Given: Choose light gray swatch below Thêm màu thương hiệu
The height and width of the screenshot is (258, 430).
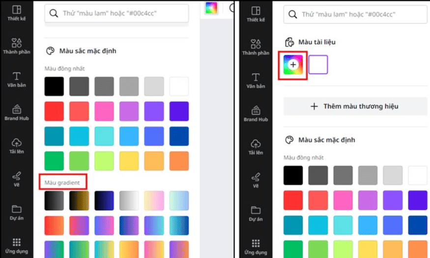Looking at the screenshot, I should (393, 175).
